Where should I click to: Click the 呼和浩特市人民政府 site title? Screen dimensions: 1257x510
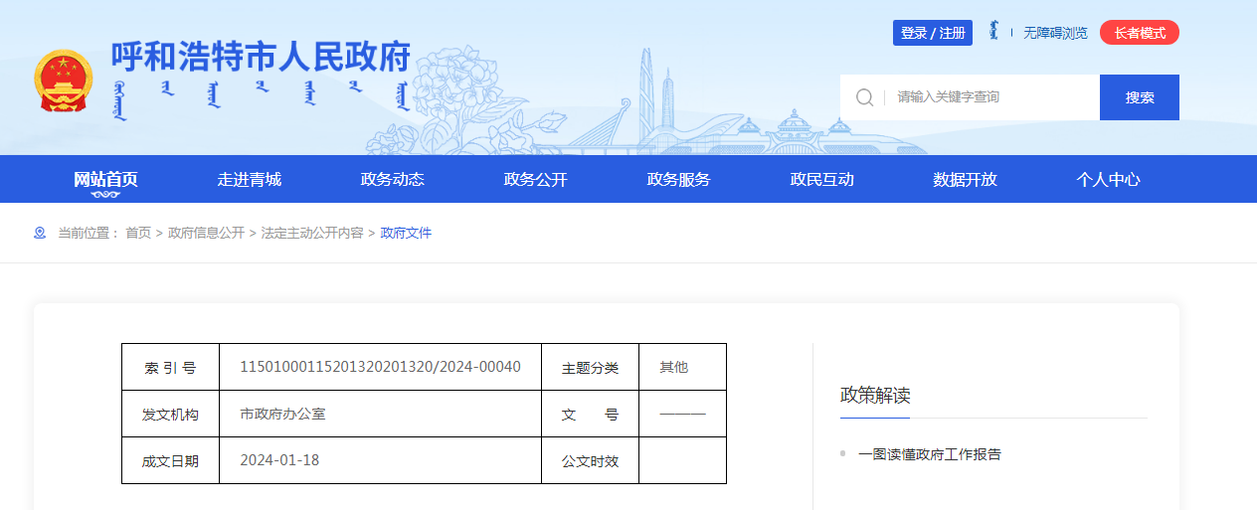pos(261,57)
